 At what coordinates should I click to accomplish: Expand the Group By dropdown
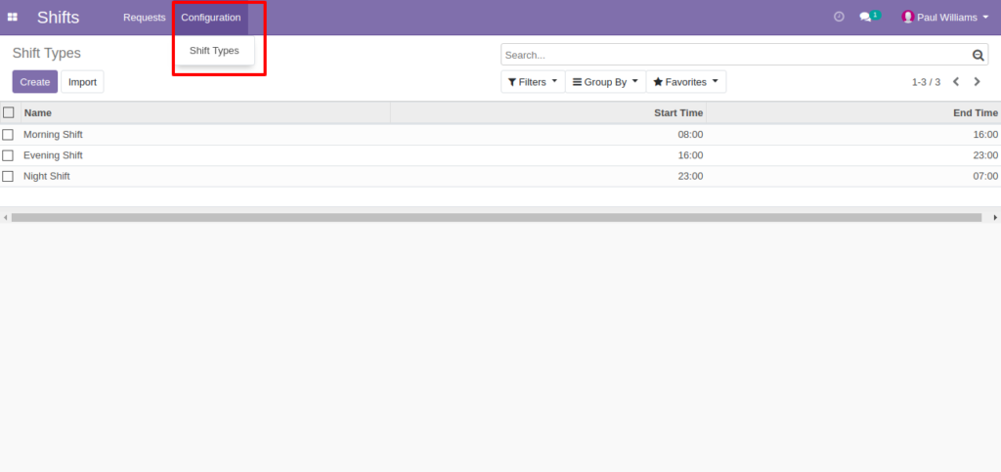(x=605, y=82)
